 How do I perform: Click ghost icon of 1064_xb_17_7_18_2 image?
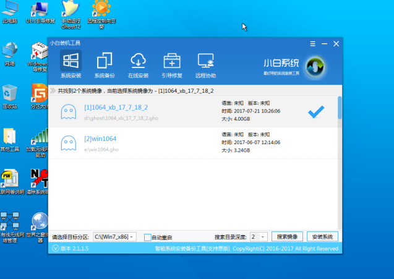69,111
